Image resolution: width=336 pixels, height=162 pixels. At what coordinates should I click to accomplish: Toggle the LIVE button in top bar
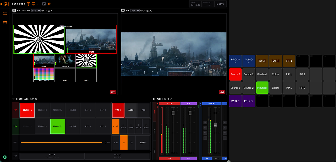tap(220, 4)
